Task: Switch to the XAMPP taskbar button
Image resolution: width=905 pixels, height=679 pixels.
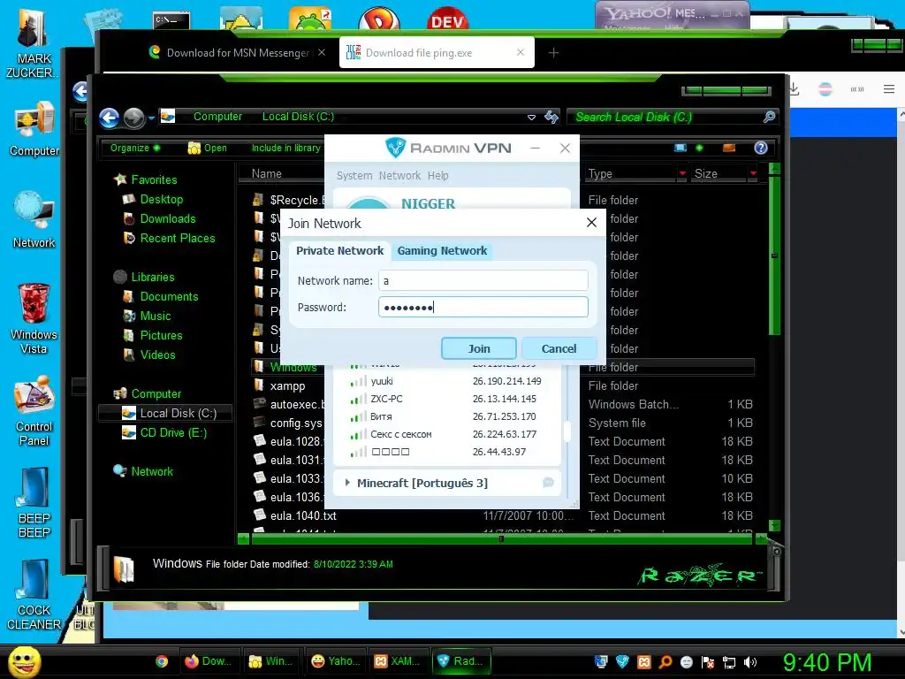Action: click(x=397, y=661)
